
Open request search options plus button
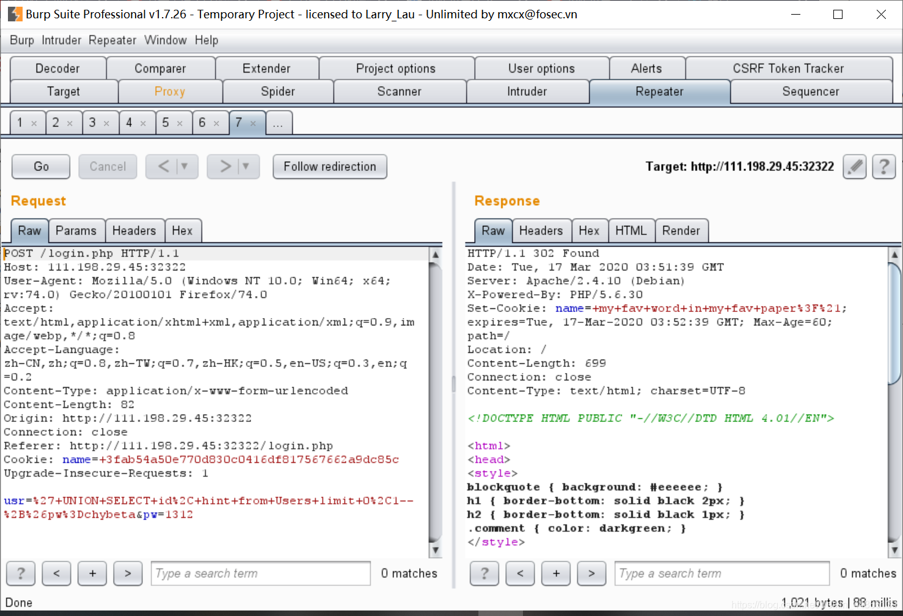93,573
